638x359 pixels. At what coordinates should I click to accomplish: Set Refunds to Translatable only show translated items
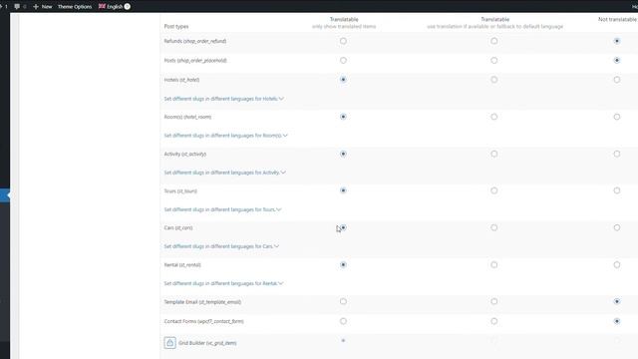coord(343,41)
